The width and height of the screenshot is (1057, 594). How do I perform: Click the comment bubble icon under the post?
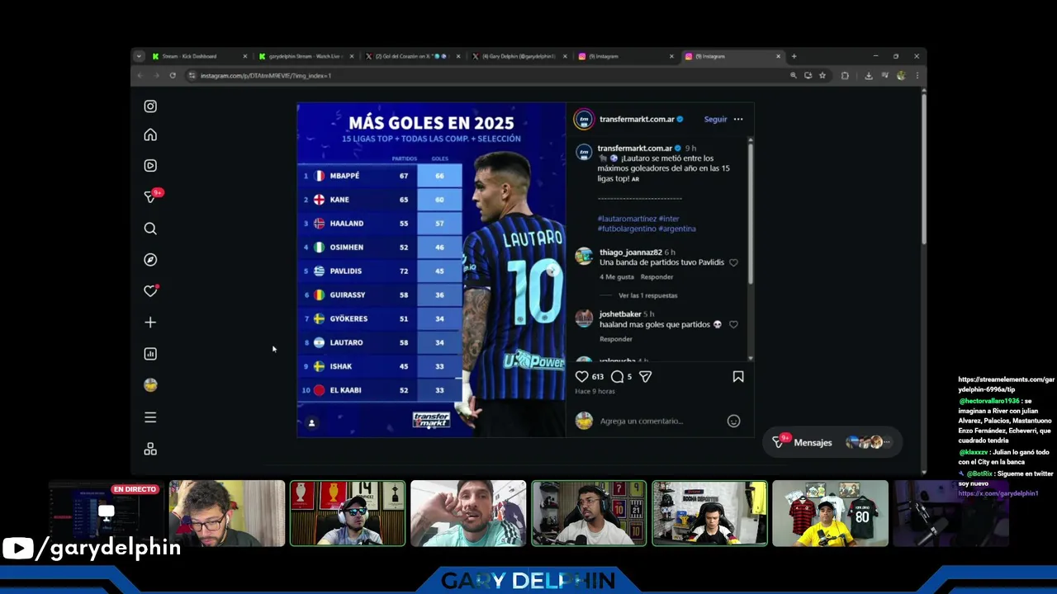(x=617, y=376)
